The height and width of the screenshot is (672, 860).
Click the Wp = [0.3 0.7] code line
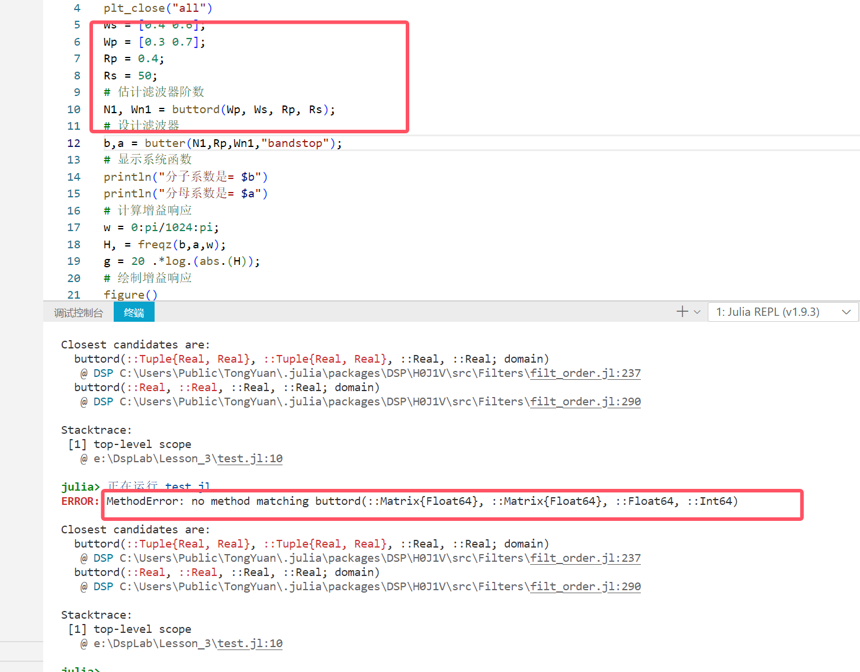click(x=155, y=42)
